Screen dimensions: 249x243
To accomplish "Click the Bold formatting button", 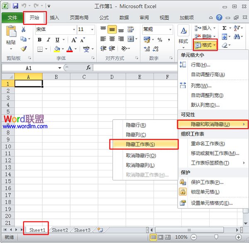I will click(x=40, y=40).
